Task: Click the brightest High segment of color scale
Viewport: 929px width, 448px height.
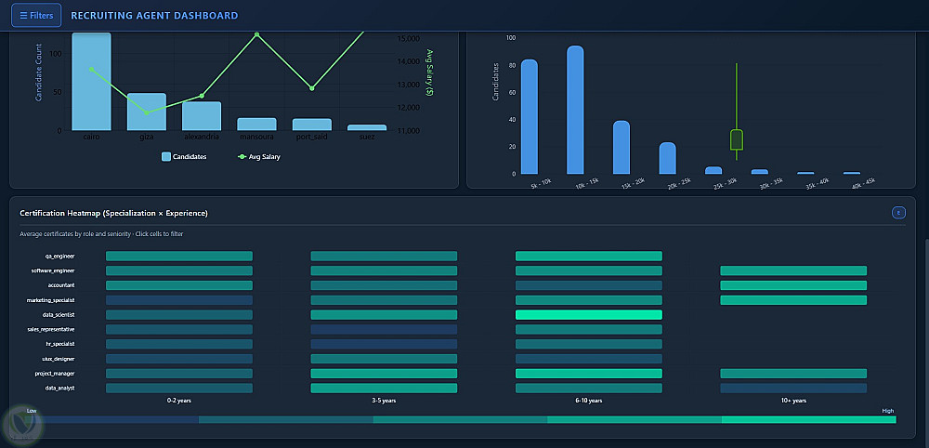Action: click(809, 419)
